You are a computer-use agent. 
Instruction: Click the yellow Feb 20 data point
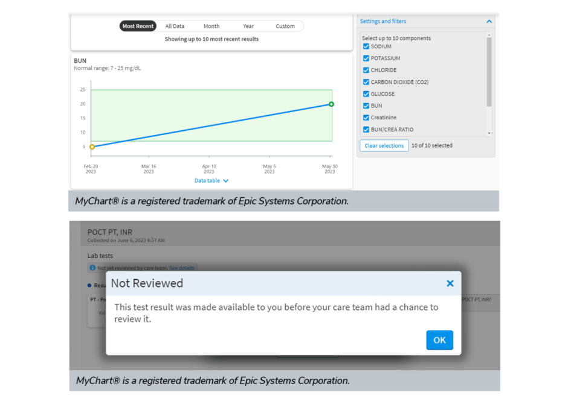click(92, 147)
